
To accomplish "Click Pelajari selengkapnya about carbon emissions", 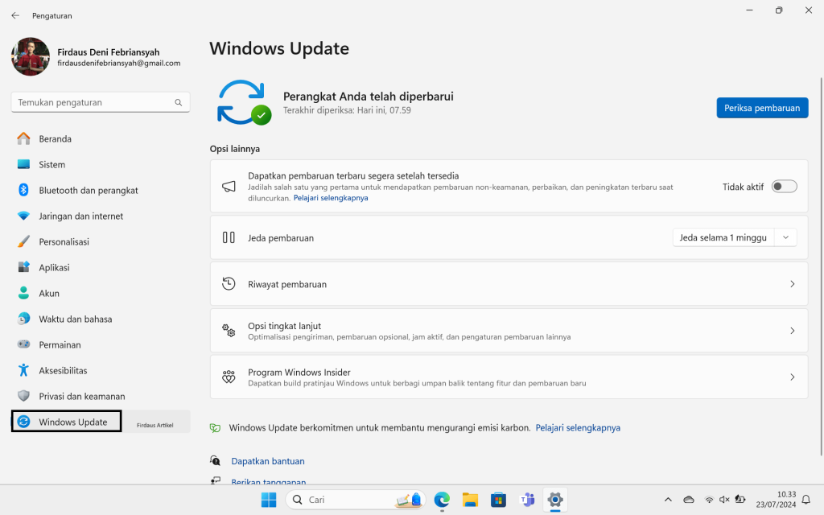I will coord(578,428).
